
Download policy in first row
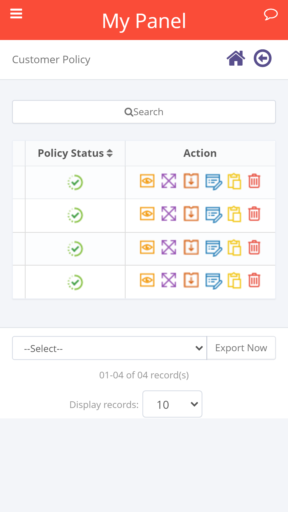coord(191,181)
